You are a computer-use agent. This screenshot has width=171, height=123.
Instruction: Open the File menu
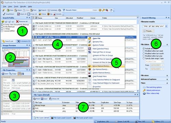point(4,6)
